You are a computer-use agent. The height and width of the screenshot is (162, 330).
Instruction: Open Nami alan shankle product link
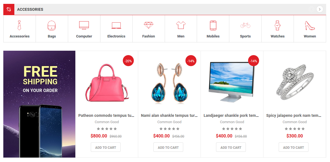[x=169, y=115]
